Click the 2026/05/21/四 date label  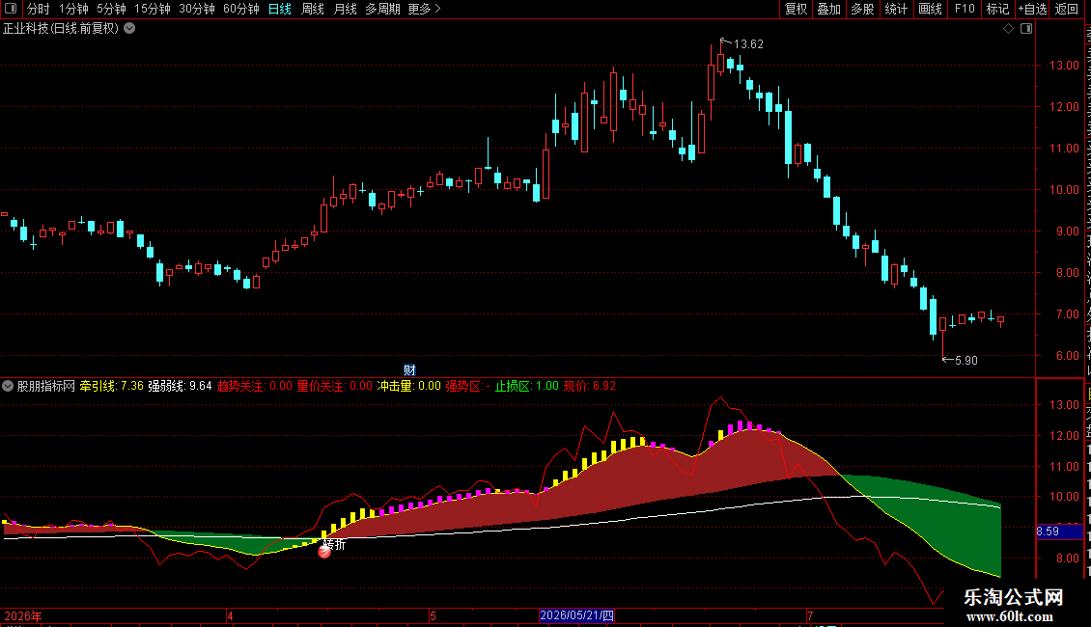point(576,615)
